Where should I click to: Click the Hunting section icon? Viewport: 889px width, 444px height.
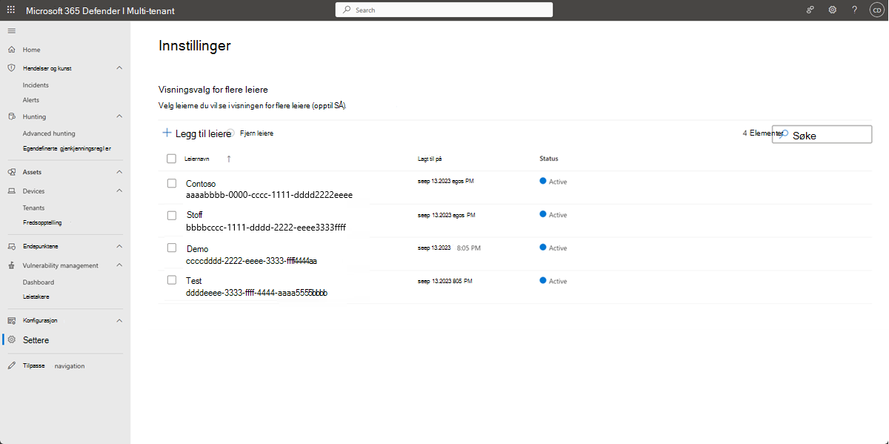[11, 116]
